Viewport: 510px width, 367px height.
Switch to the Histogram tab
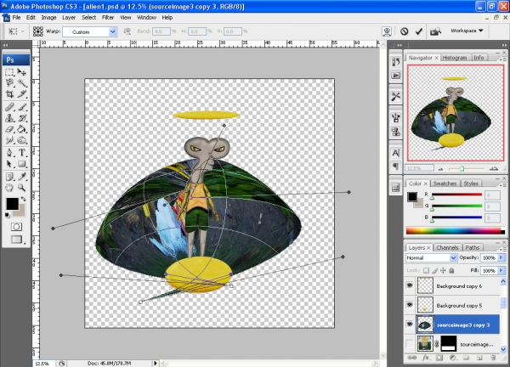point(455,58)
